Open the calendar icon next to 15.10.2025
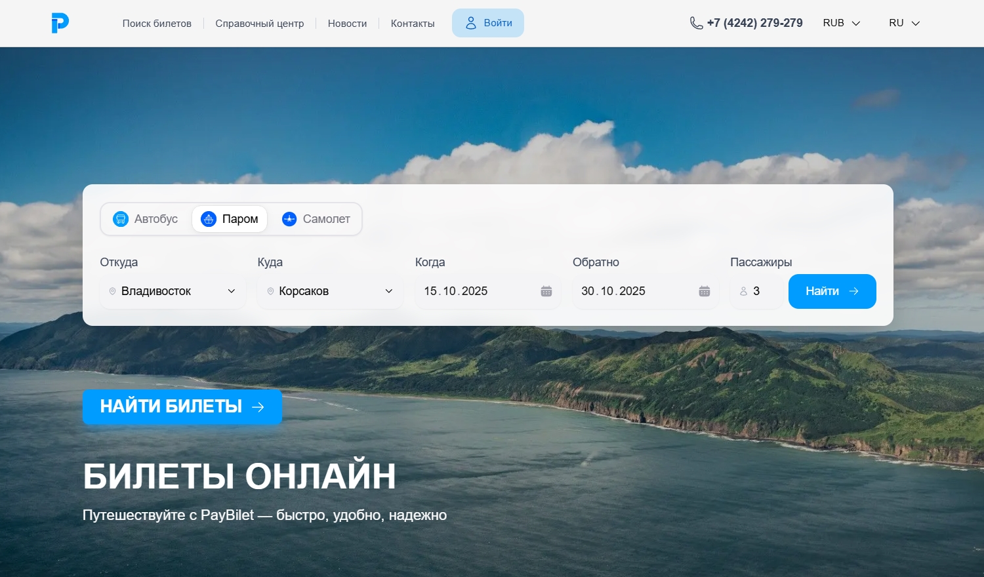This screenshot has height=577, width=984. (x=546, y=290)
